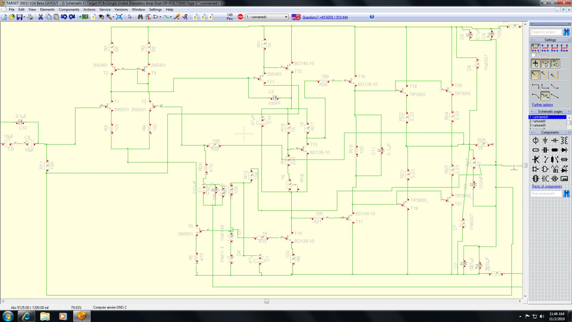Image resolution: width=572 pixels, height=322 pixels.
Task: Choose the transformer coil component icon
Action: point(564,141)
